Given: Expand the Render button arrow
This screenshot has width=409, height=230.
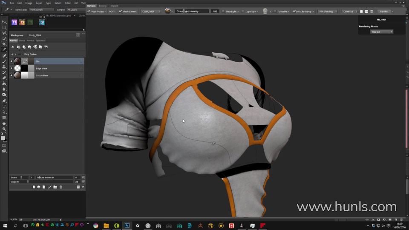Looking at the screenshot, I should tap(392, 11).
